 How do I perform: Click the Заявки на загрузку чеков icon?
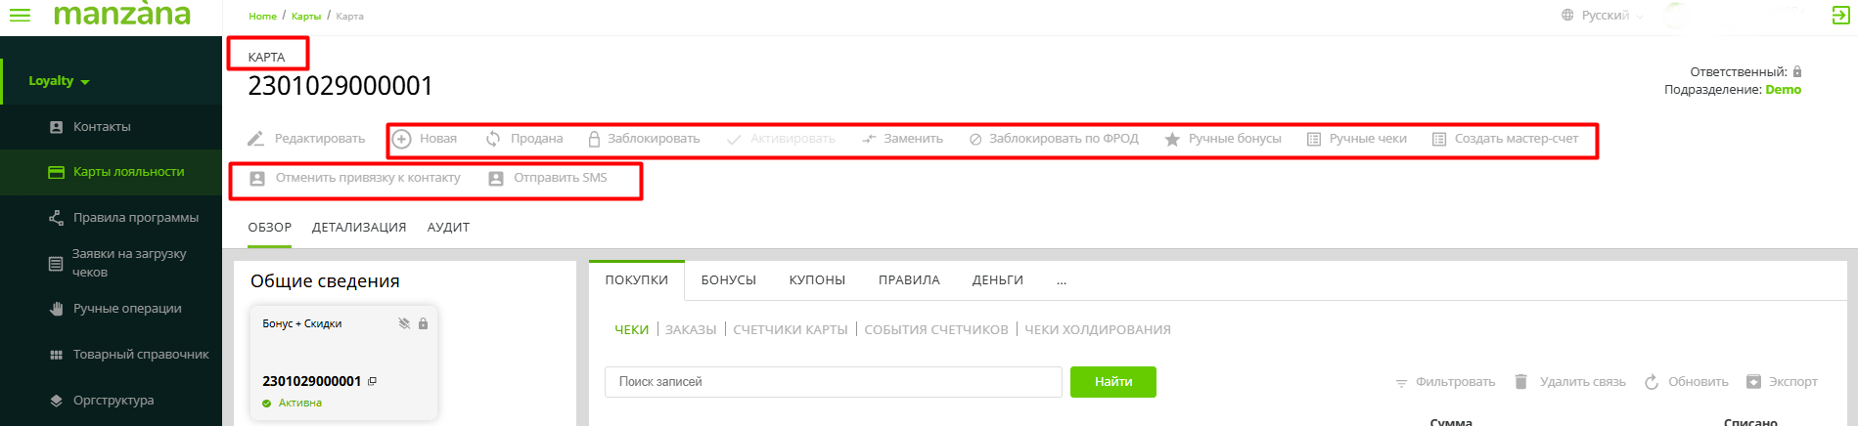click(56, 264)
